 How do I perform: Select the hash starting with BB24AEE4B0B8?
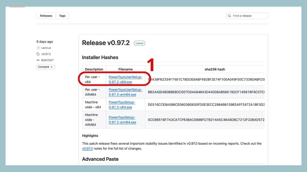tap(206, 92)
